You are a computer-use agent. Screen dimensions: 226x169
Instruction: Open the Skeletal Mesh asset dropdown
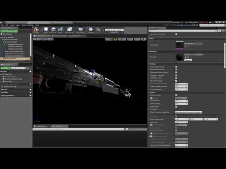(x=194, y=44)
